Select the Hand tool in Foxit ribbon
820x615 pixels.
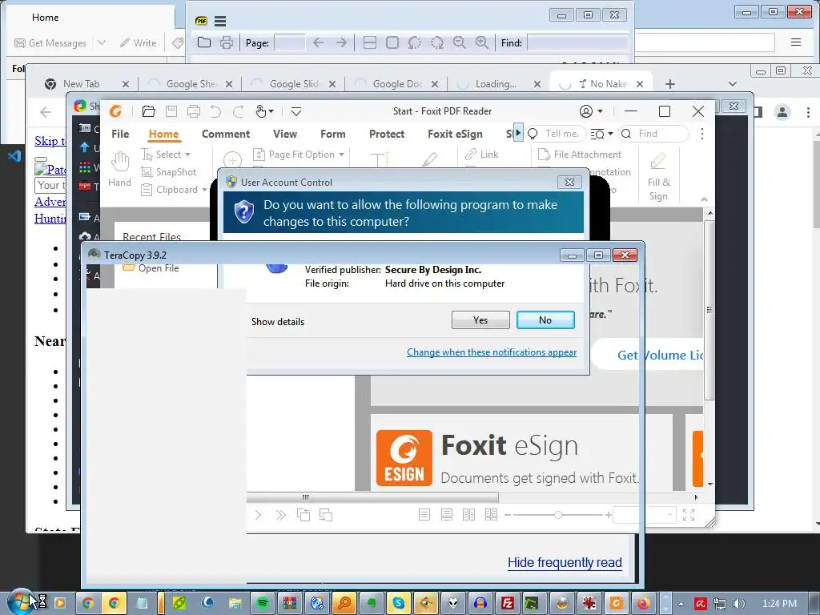coord(120,168)
